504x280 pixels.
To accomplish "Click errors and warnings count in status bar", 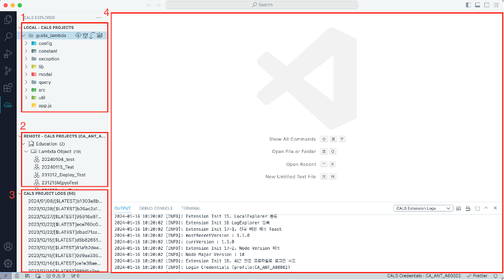I will click(x=55, y=276).
